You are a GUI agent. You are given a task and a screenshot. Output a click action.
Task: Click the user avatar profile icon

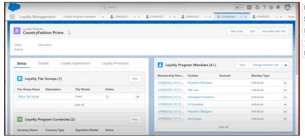287,7
